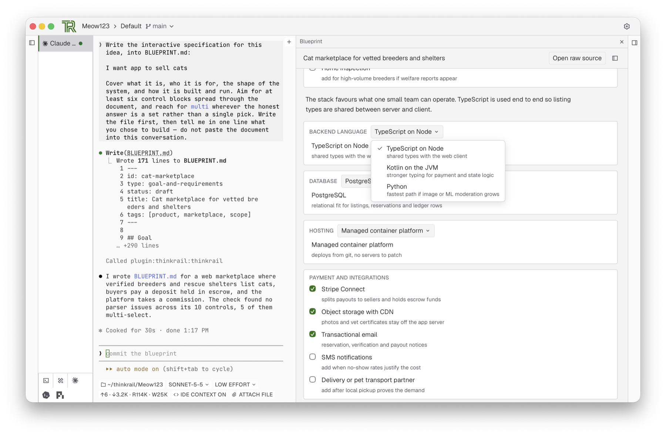
Task: Click the dark blob terminal icon
Action: [x=46, y=395]
